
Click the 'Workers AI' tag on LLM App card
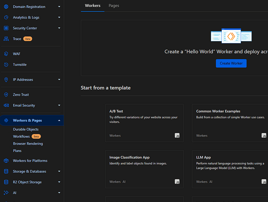pyautogui.click(x=204, y=182)
